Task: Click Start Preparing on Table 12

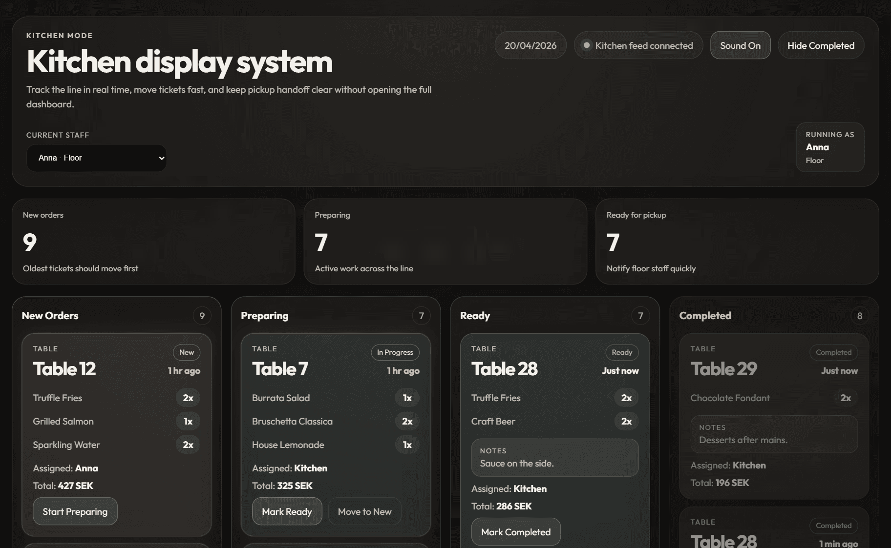Action: [x=75, y=511]
